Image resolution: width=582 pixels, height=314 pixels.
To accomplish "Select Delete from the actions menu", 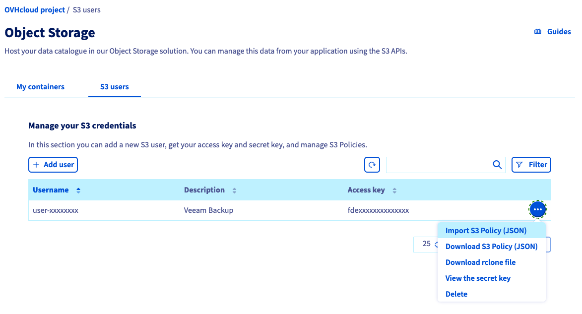I will 456,294.
